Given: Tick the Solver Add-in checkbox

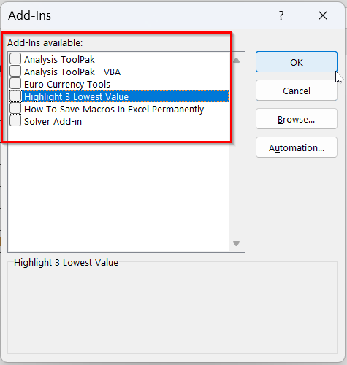Looking at the screenshot, I should pyautogui.click(x=15, y=121).
